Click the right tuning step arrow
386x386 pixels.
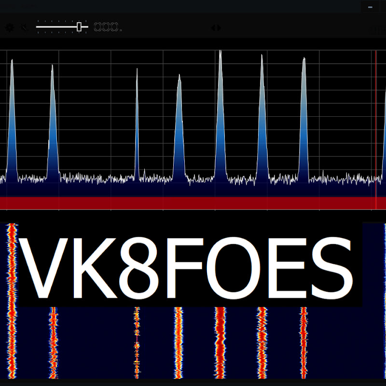pyautogui.click(x=220, y=28)
